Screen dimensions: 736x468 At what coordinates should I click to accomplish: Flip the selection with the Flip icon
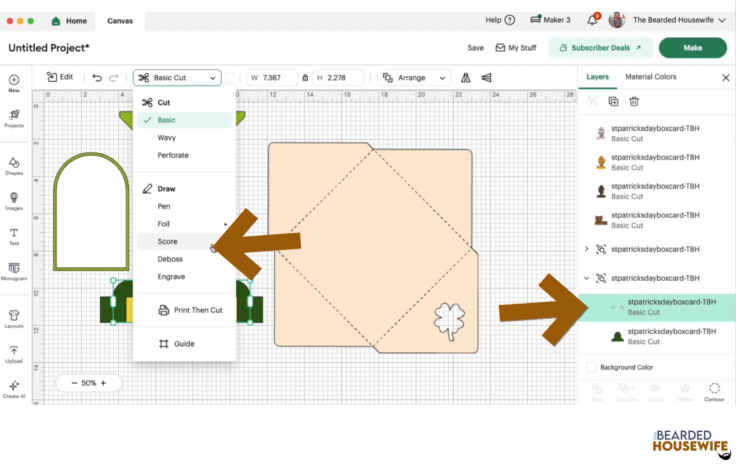466,78
